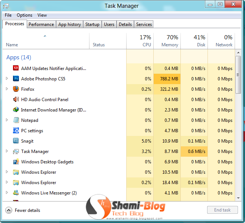Switch to the Users tab
This screenshot has height=223, width=245.
click(109, 24)
